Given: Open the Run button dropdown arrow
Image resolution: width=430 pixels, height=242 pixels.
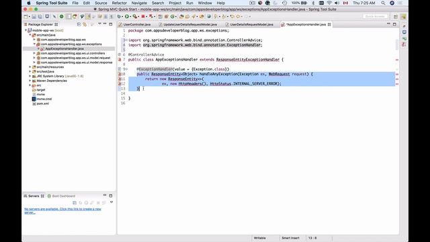Looking at the screenshot, I should [130, 17].
